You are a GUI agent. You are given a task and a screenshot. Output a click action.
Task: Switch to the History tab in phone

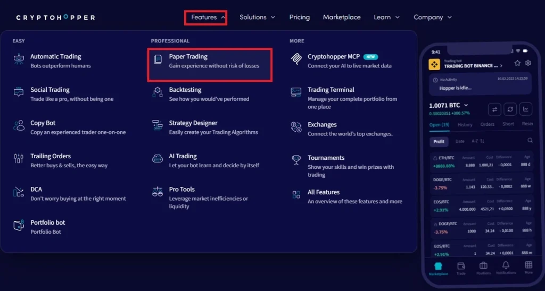(x=465, y=124)
